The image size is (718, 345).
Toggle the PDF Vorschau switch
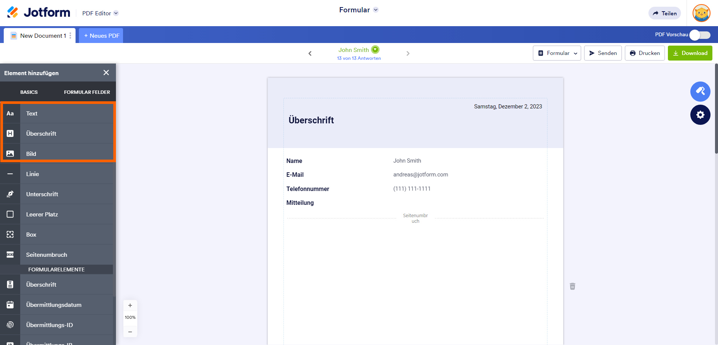coord(700,35)
